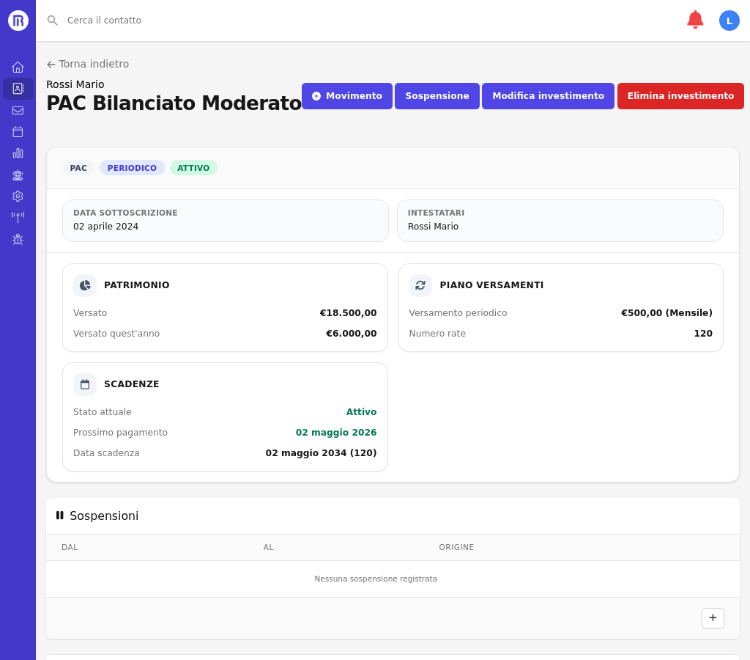Open the bug report icon at sidebar bottom
Image resolution: width=750 pixels, height=660 pixels.
click(x=18, y=239)
